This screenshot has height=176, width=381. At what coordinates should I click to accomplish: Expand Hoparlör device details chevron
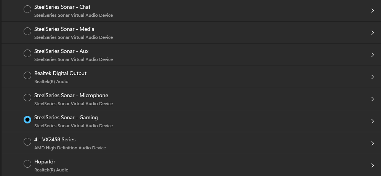click(373, 166)
